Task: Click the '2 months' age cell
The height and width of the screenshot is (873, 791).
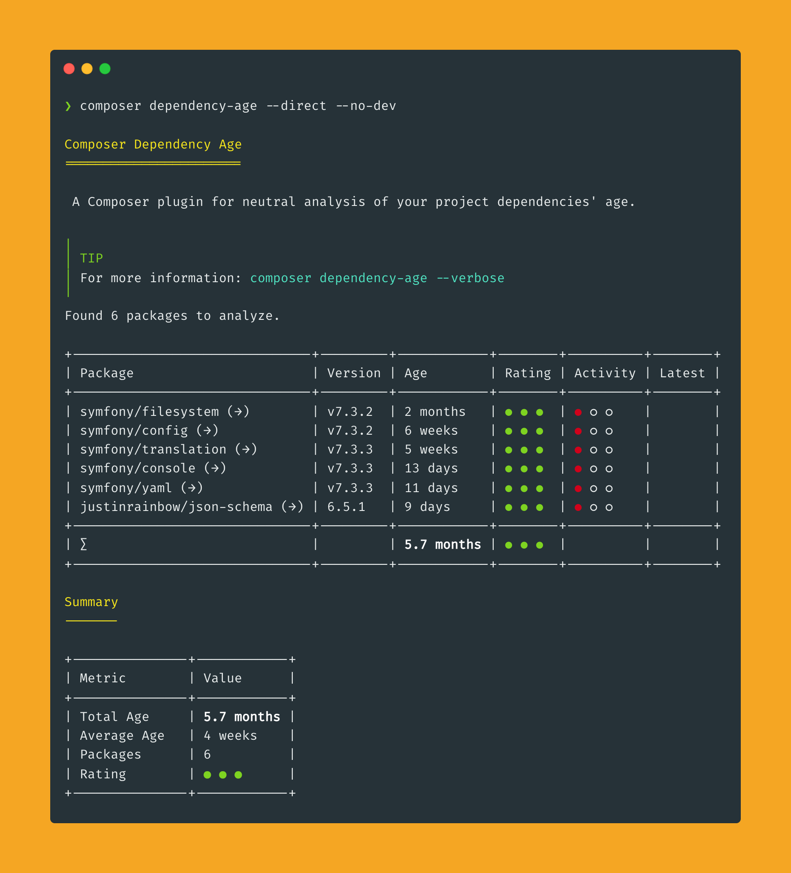Action: [435, 411]
